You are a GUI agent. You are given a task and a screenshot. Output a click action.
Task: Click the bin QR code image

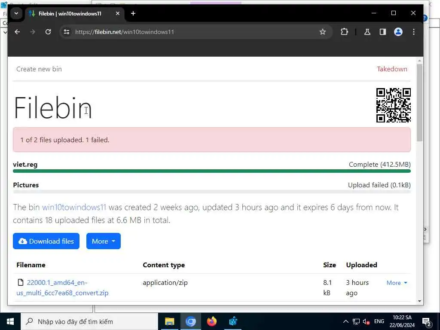394,105
